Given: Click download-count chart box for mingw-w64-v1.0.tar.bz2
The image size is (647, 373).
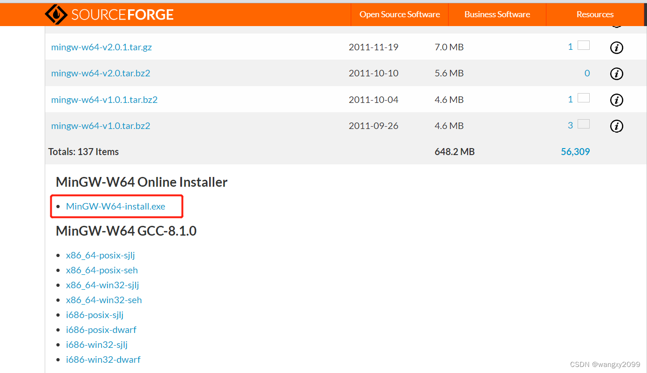Looking at the screenshot, I should coord(584,124).
